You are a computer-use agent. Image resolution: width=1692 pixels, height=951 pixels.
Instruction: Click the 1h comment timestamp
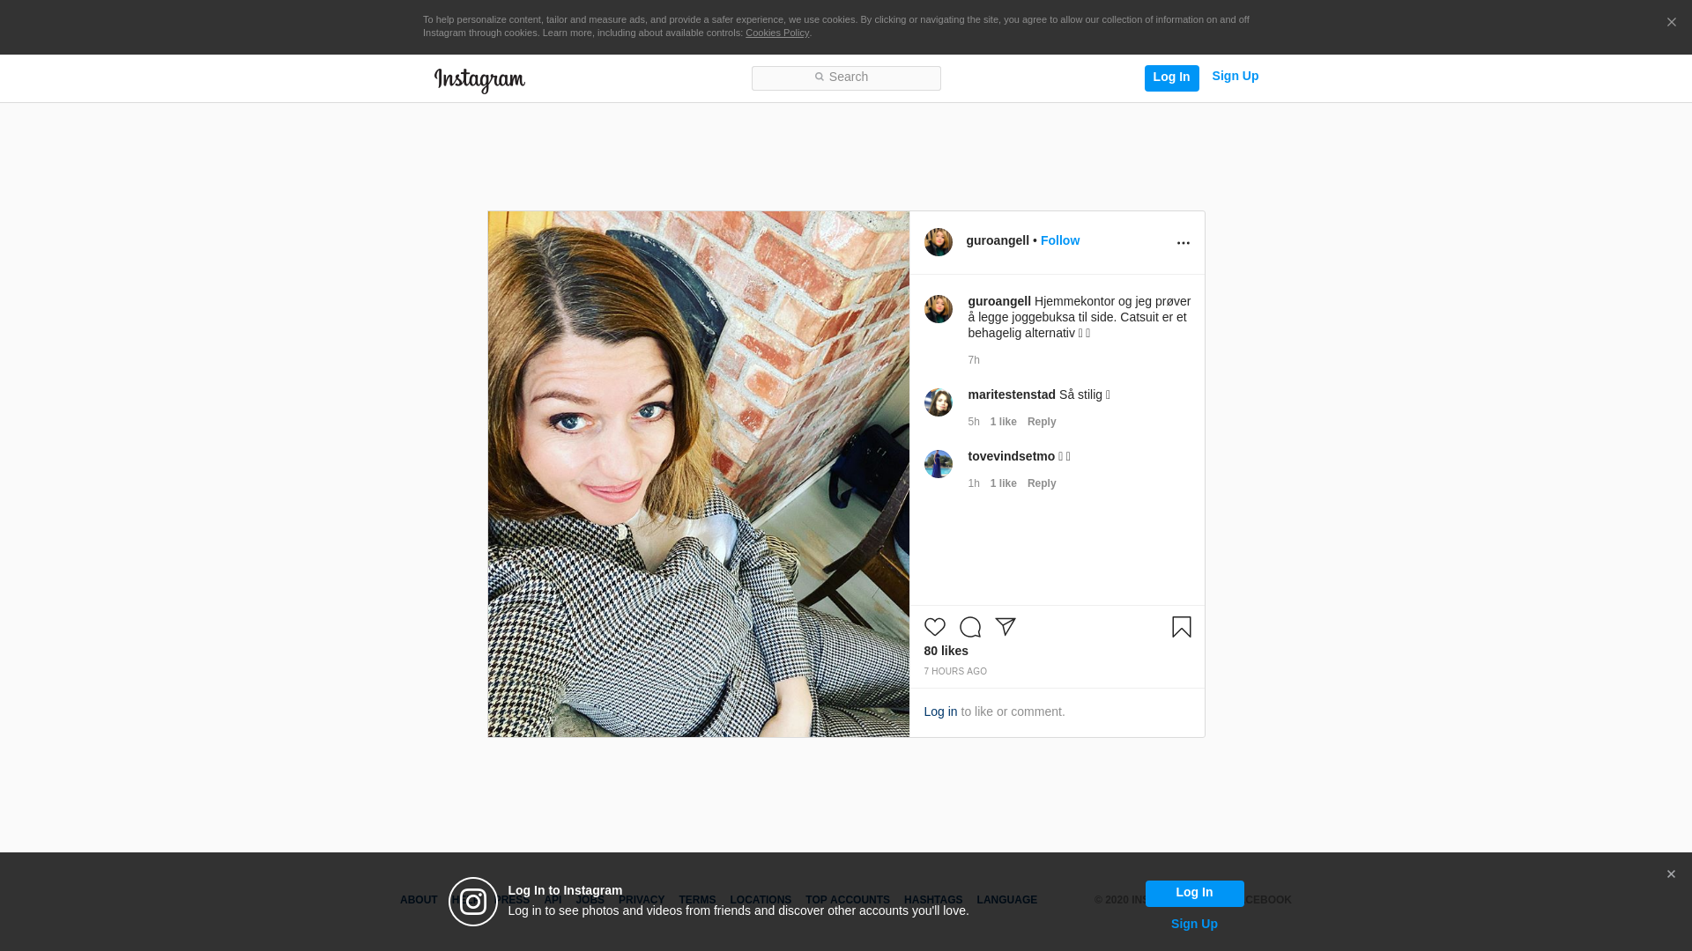(x=974, y=483)
